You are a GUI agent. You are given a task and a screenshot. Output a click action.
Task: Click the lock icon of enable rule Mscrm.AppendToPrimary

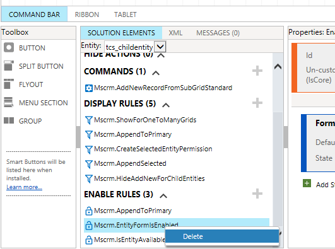89,211
